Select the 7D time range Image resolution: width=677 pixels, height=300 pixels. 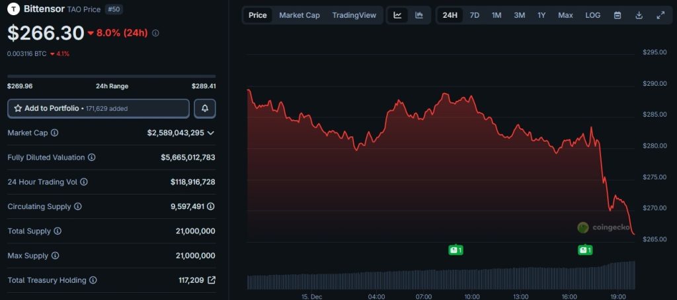pos(475,15)
